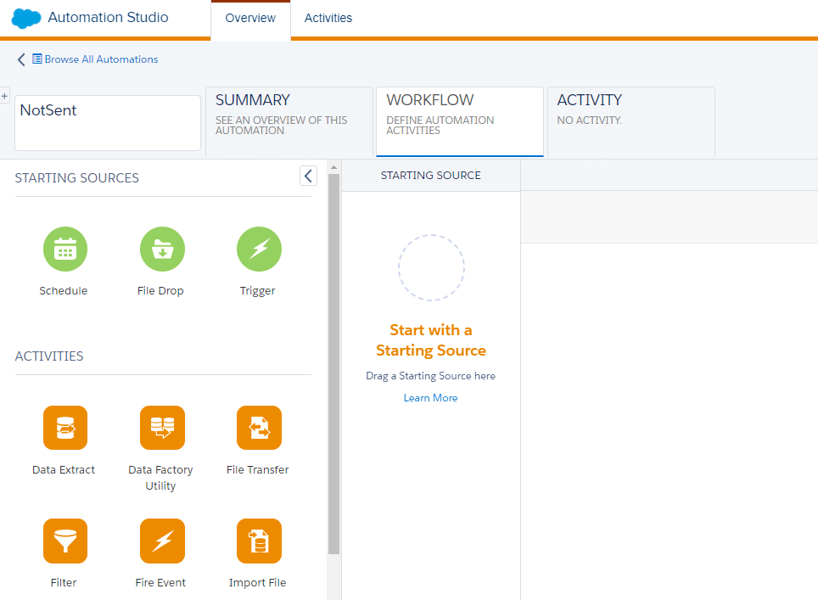Choose the Data Factory Utility activity icon
The width and height of the screenshot is (818, 600).
pyautogui.click(x=162, y=428)
